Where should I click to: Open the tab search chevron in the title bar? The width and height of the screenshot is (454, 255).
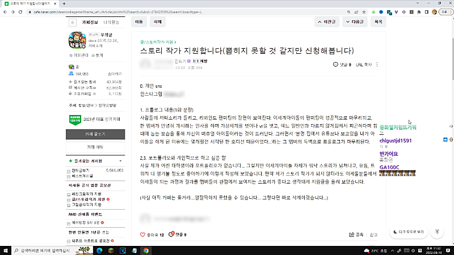pyautogui.click(x=418, y=3)
